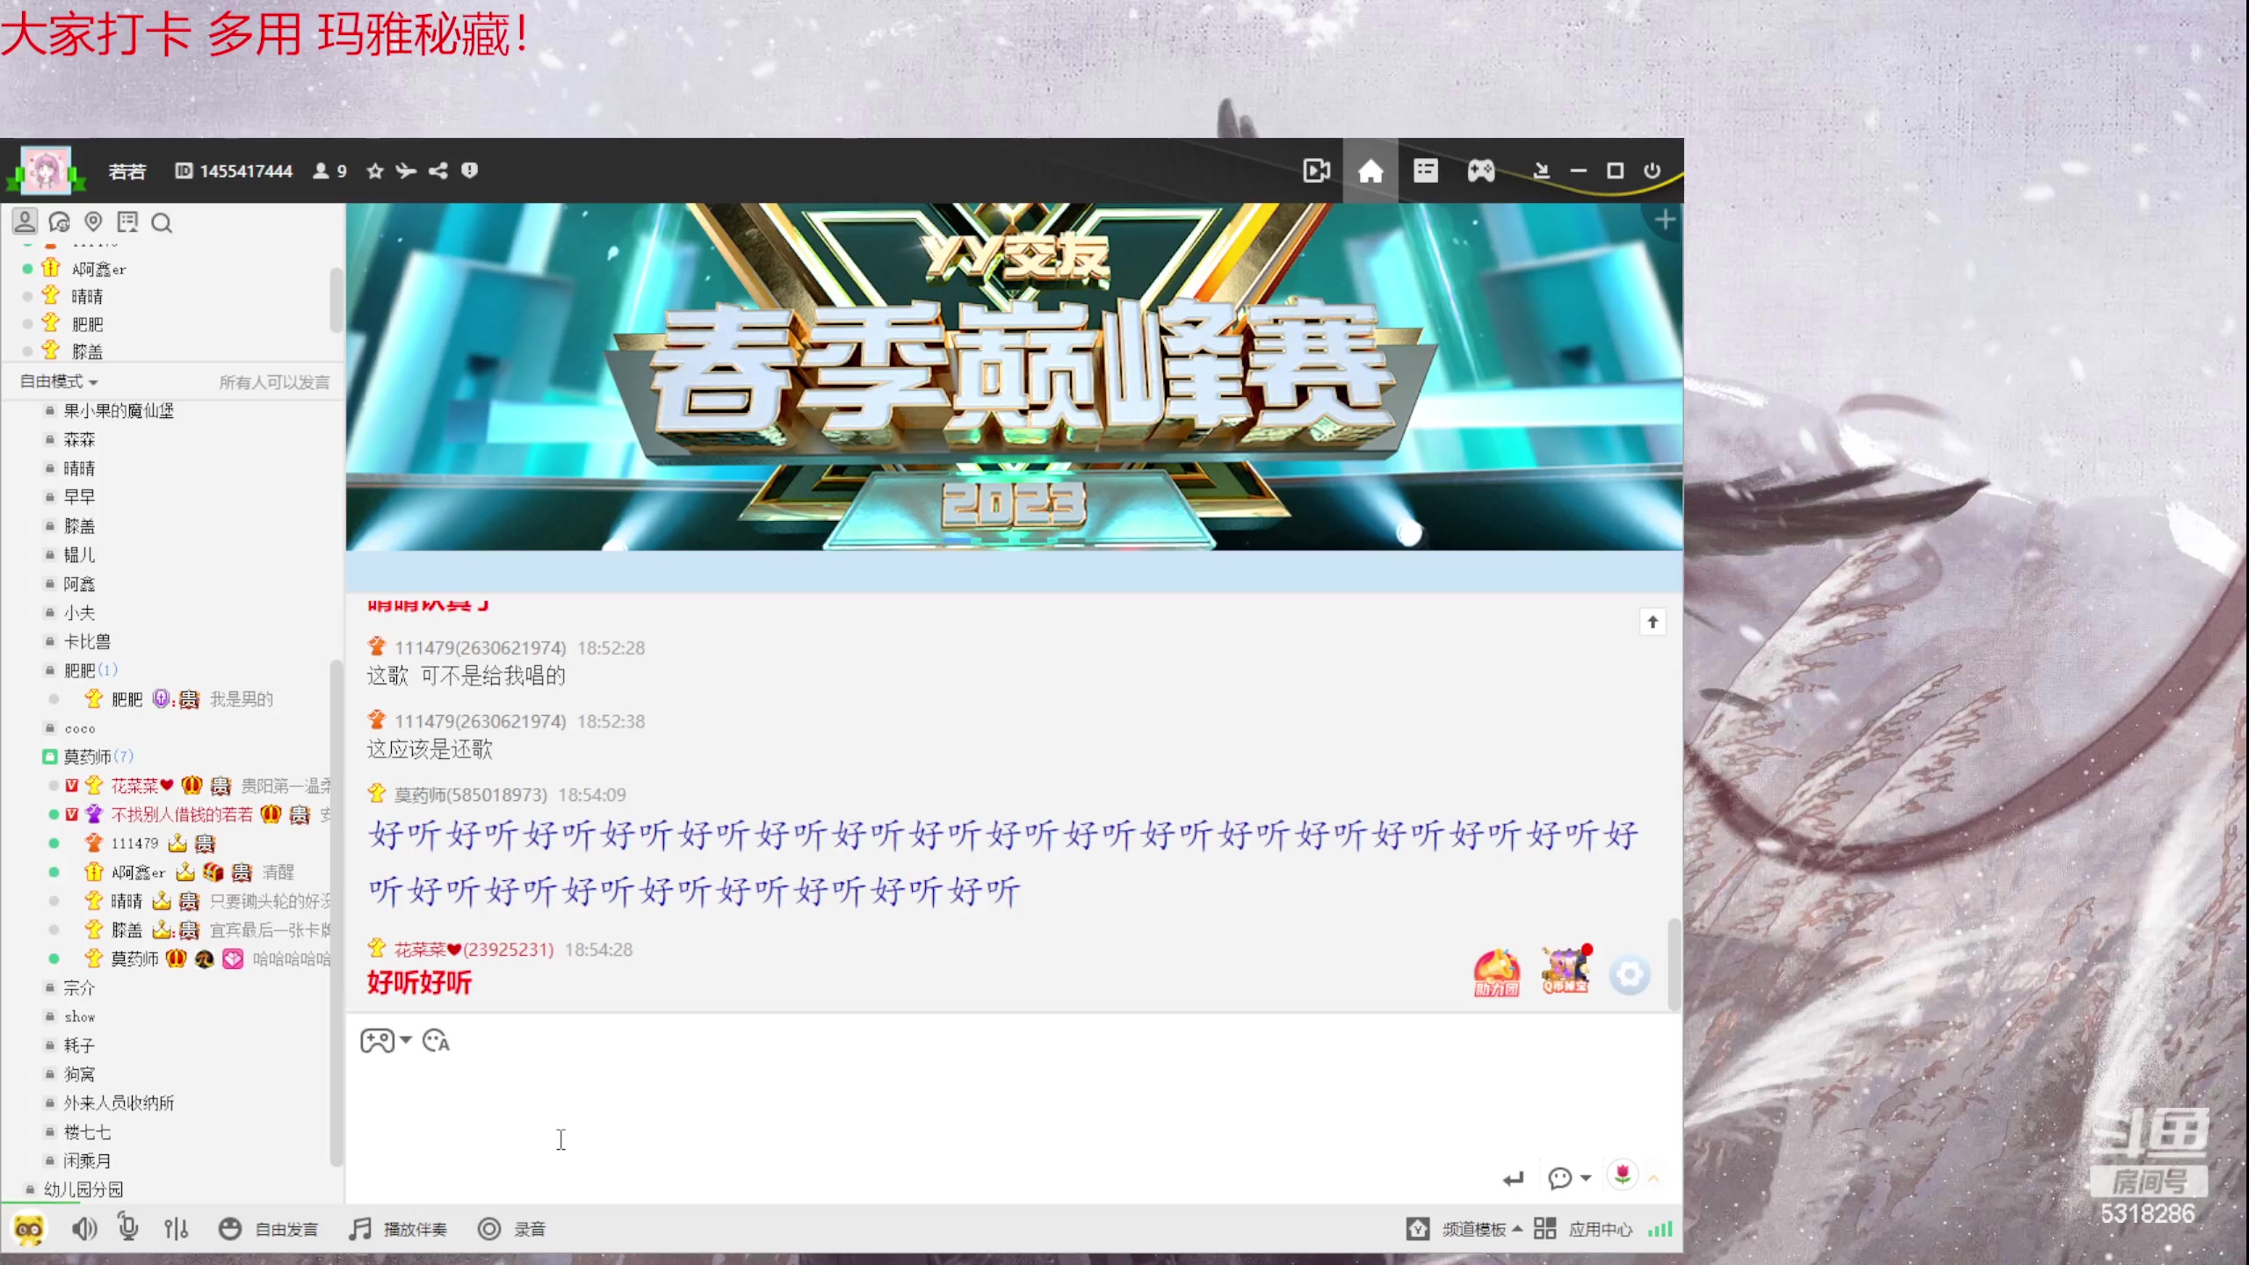The image size is (2249, 1265).
Task: Select sub-channel 小夫
Action: (79, 612)
